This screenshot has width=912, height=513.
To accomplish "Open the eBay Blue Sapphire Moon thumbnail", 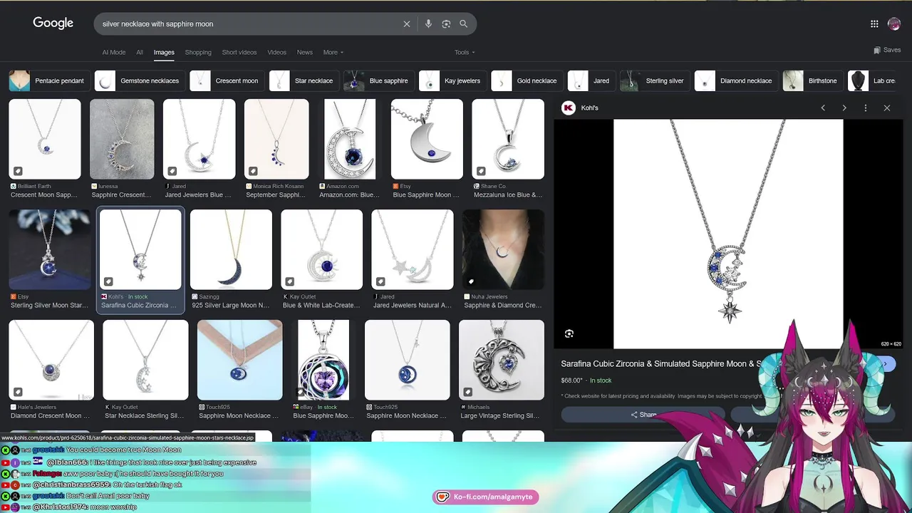I will tap(323, 360).
